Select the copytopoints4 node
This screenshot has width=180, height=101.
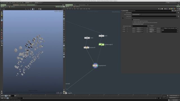(x=95, y=66)
